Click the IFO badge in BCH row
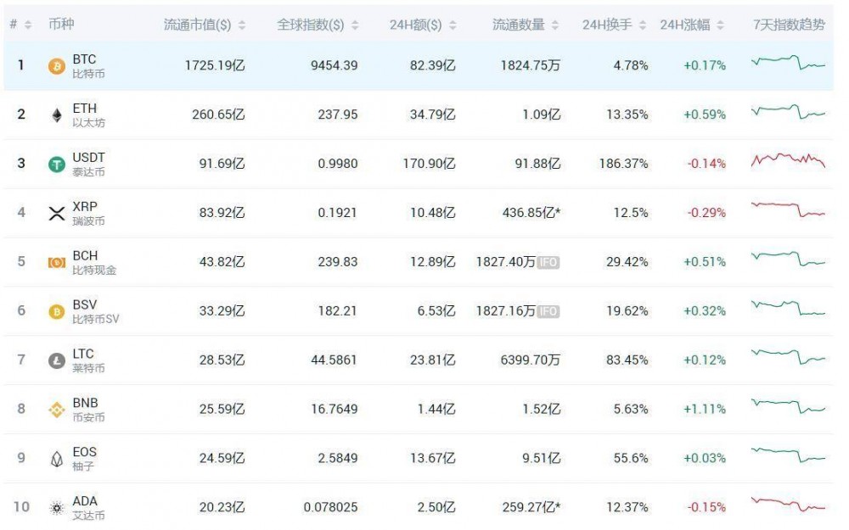The height and width of the screenshot is (530, 849). pyautogui.click(x=548, y=263)
